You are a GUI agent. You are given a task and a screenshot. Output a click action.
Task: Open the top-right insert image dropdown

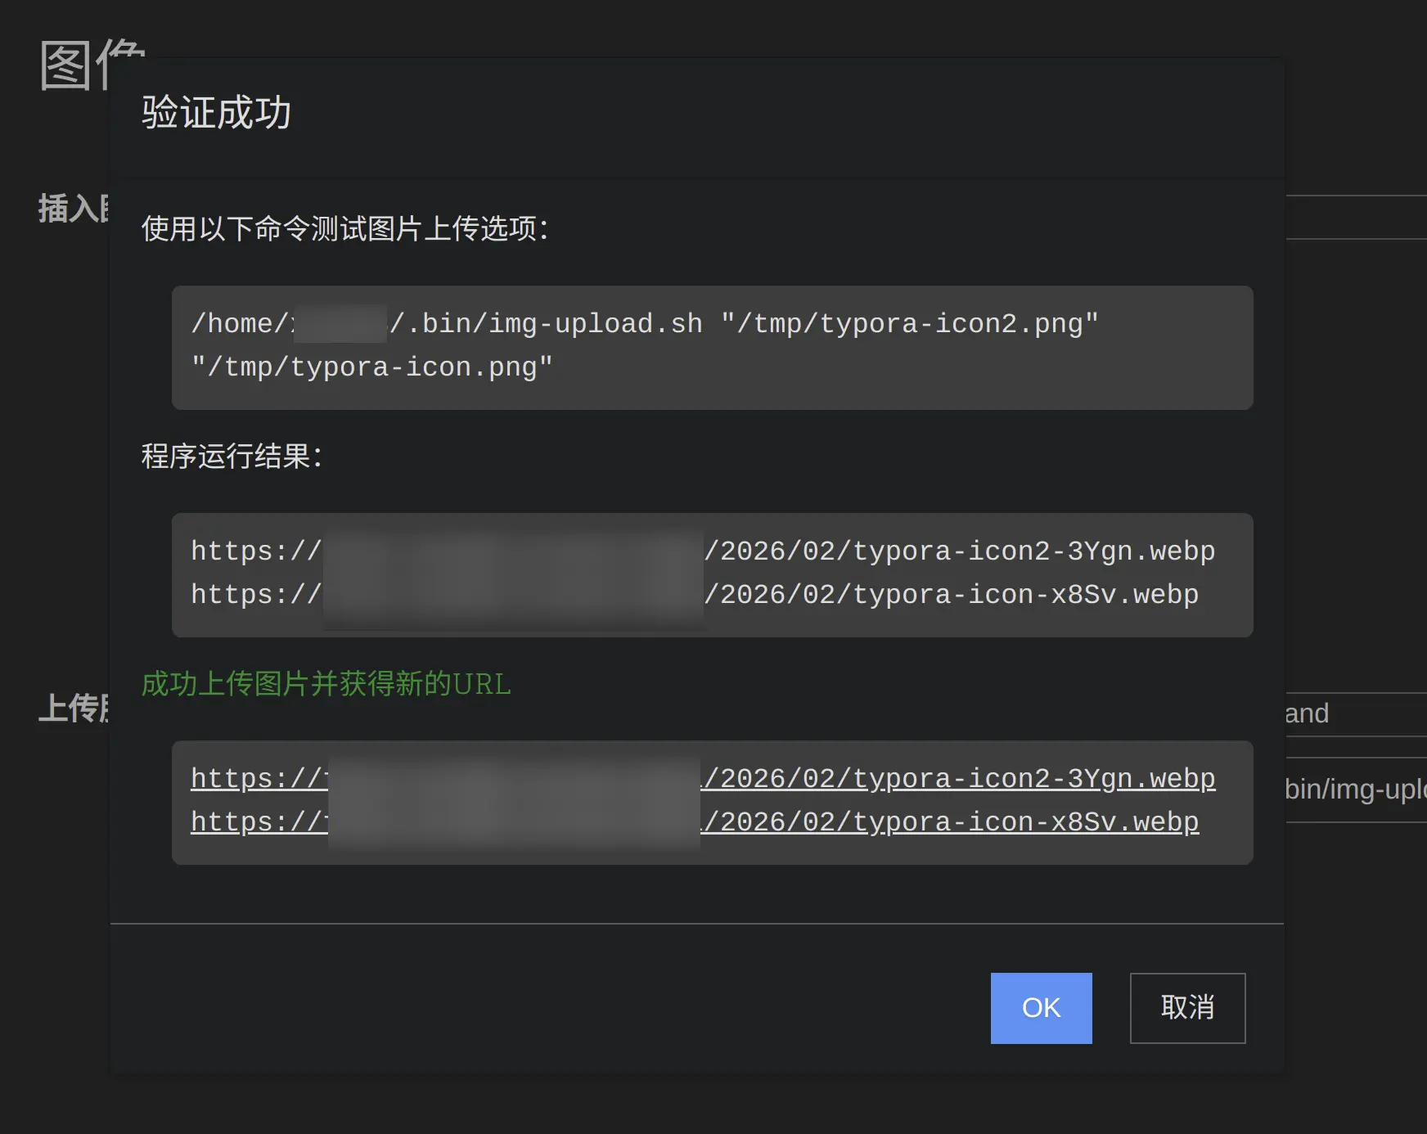point(1355,218)
